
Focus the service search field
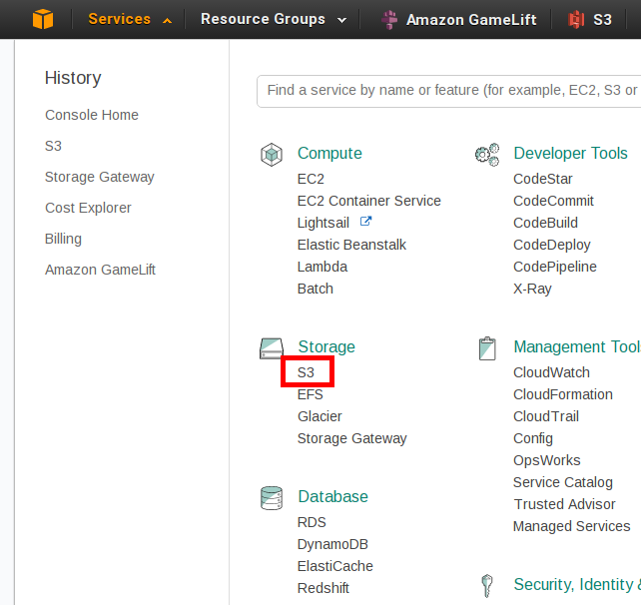point(449,90)
